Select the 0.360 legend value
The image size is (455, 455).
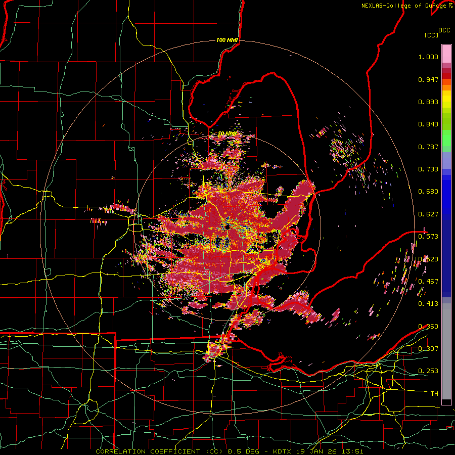(428, 327)
